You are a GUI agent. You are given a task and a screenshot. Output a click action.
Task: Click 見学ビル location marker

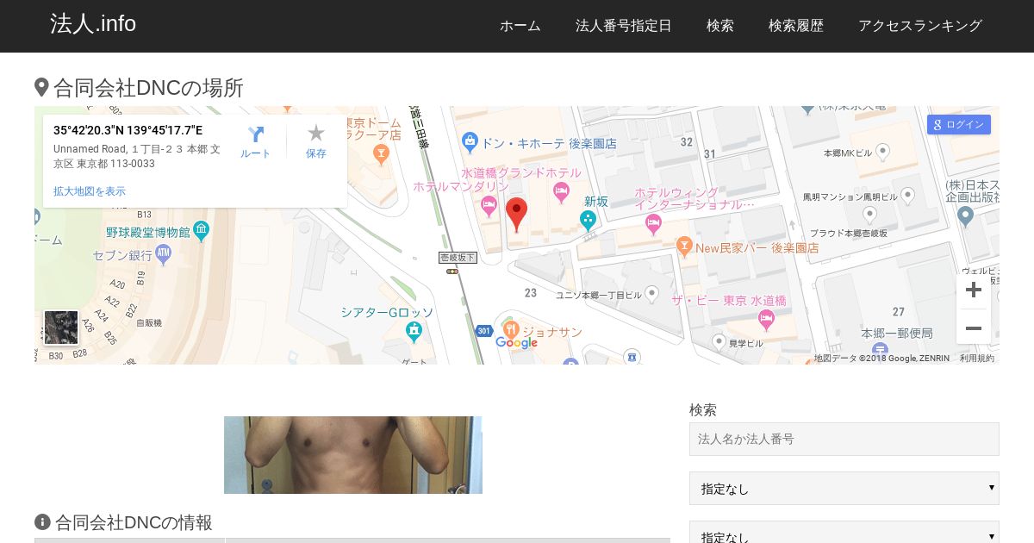[719, 342]
